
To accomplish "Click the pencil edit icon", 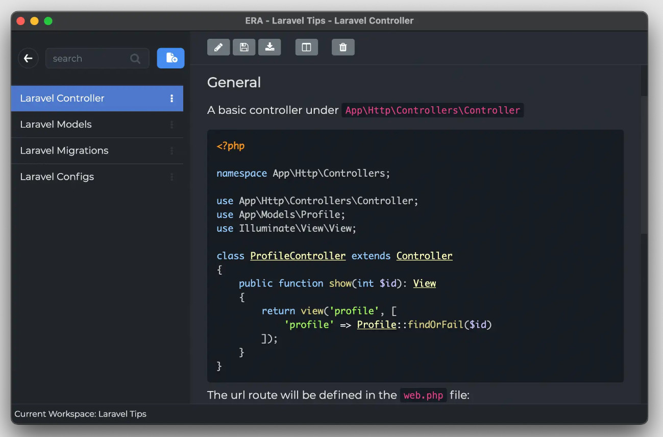I will (x=218, y=47).
